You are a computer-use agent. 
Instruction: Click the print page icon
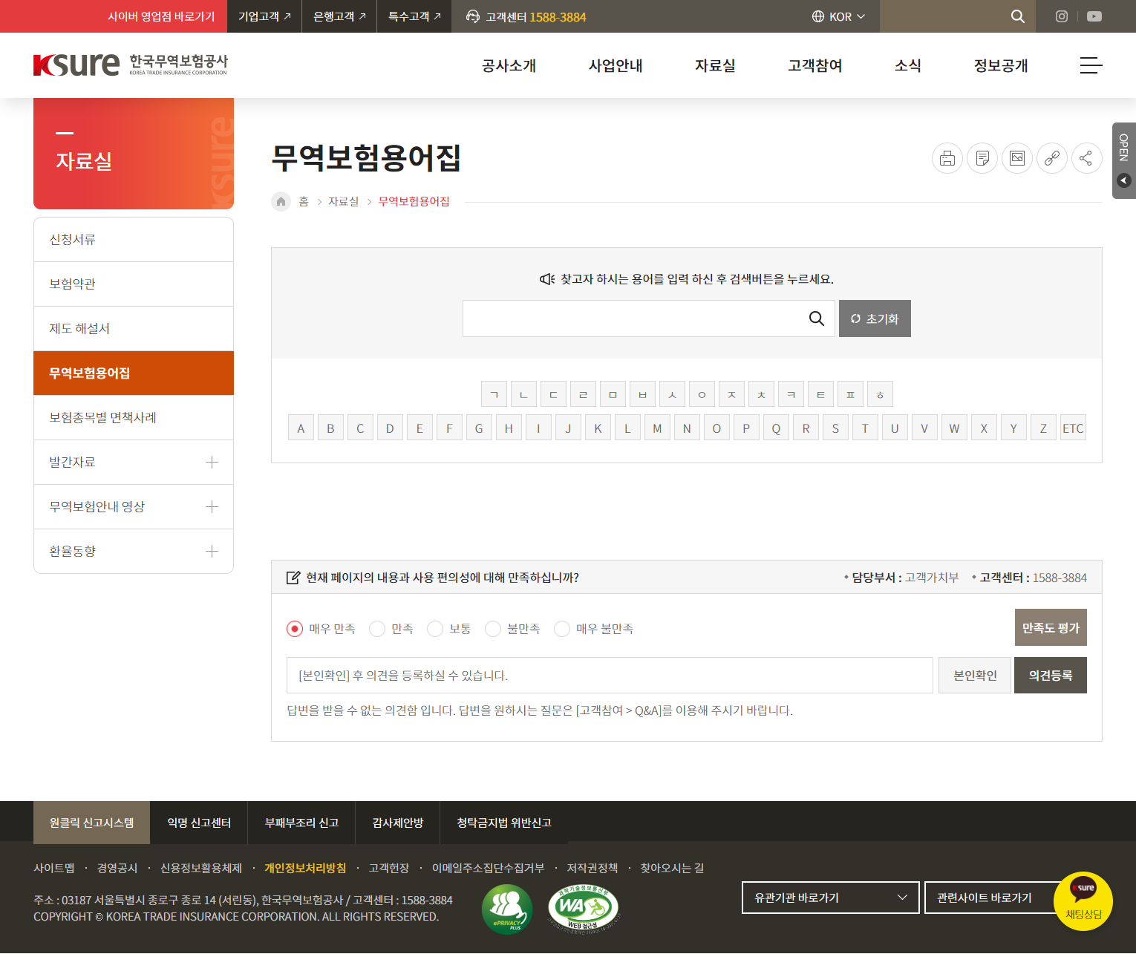pyautogui.click(x=947, y=158)
